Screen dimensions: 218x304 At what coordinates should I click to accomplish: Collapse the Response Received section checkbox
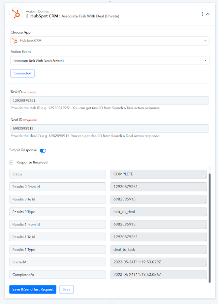tap(11, 162)
